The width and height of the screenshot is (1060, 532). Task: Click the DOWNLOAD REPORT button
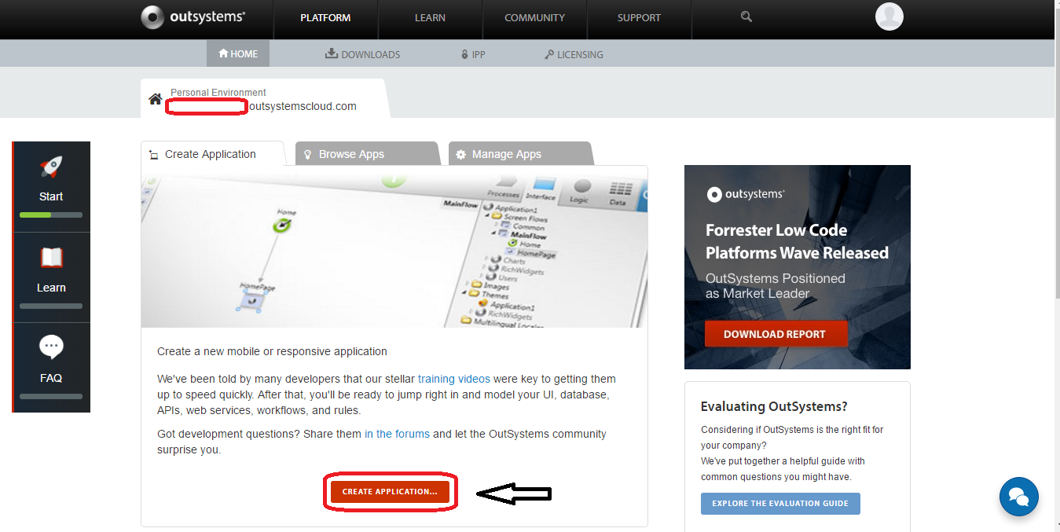(x=776, y=334)
